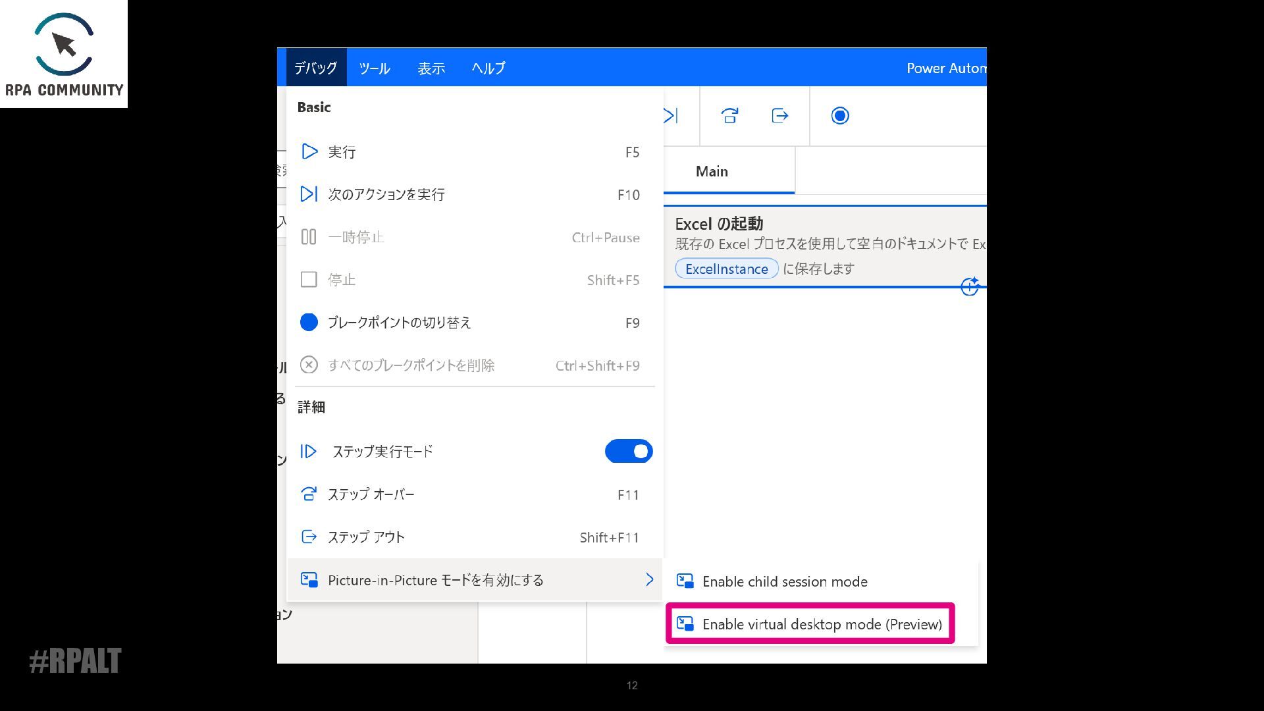Image resolution: width=1264 pixels, height=711 pixels.
Task: Click the Step over toolbar icon
Action: tap(729, 116)
